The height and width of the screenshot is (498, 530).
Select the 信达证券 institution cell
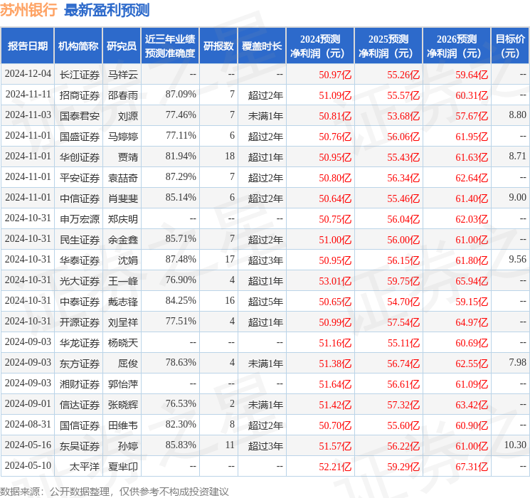tap(80, 405)
